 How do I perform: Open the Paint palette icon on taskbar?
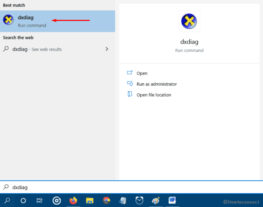coord(155,200)
